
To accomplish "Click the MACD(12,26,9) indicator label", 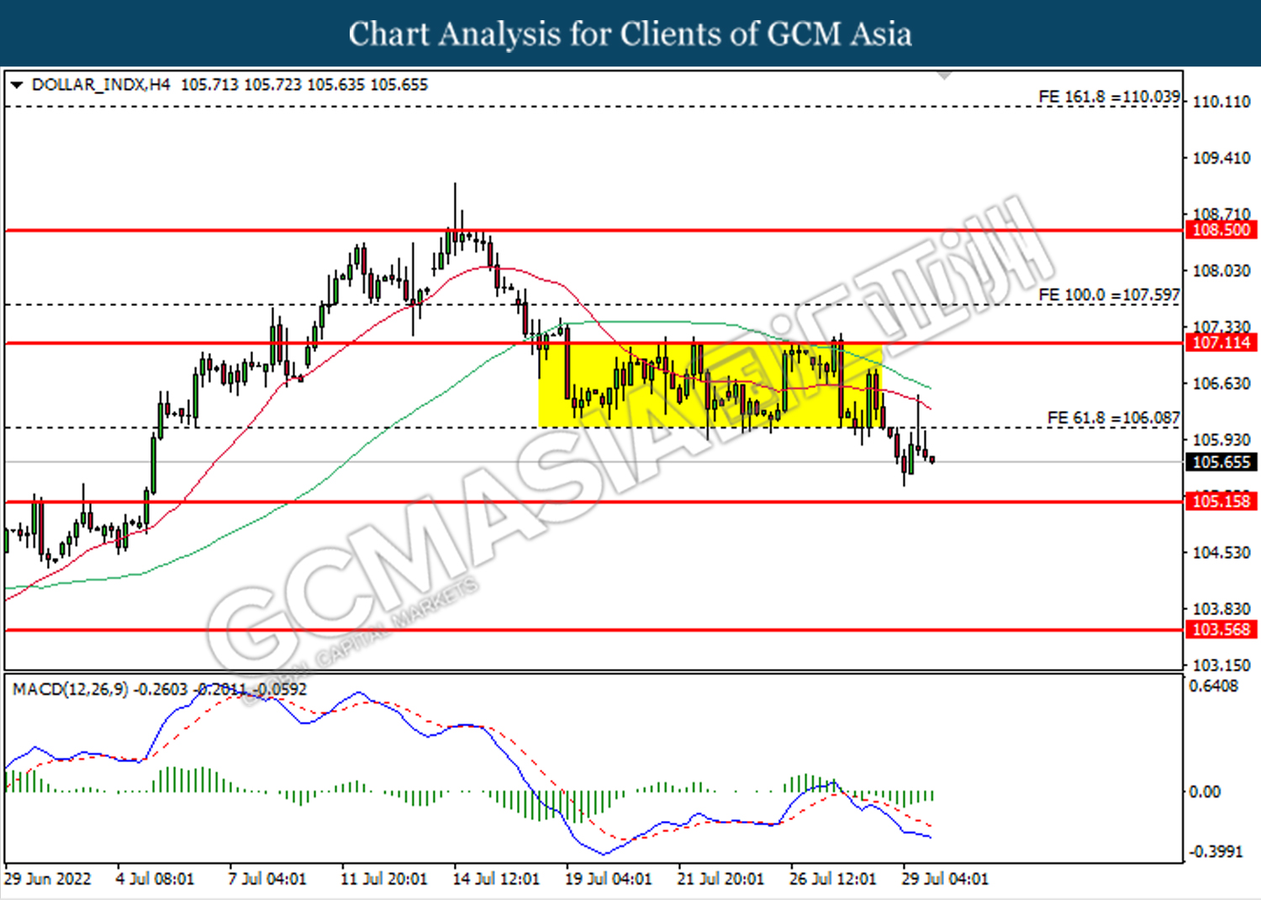I will click(x=71, y=689).
